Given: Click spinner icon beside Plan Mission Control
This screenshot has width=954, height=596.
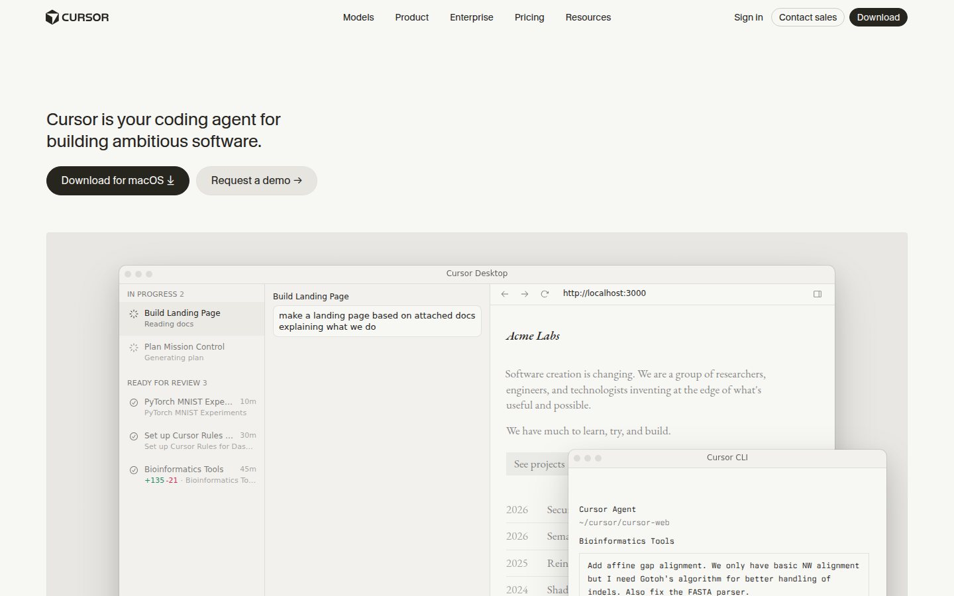Looking at the screenshot, I should [x=134, y=348].
